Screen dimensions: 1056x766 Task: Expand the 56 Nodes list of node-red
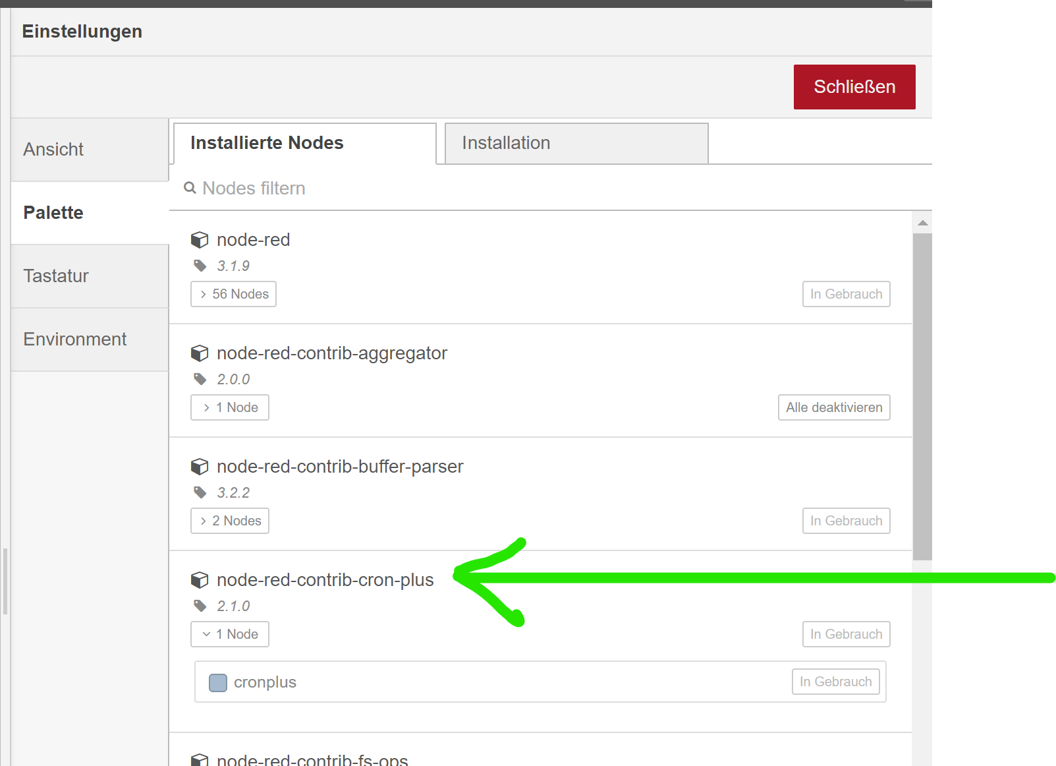point(233,294)
